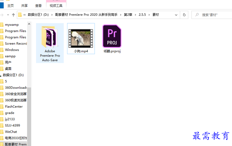This screenshot has width=232, height=146.
Task: Click 第2章 in the breadcrumb path
Action: [128, 15]
